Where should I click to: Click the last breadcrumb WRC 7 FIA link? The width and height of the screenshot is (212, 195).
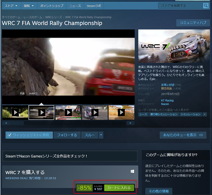[88, 17]
